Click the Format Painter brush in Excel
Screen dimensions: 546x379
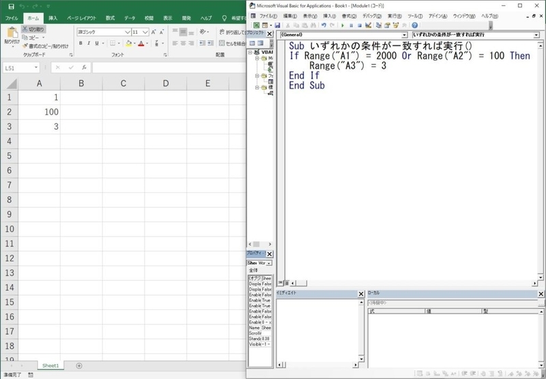point(25,46)
